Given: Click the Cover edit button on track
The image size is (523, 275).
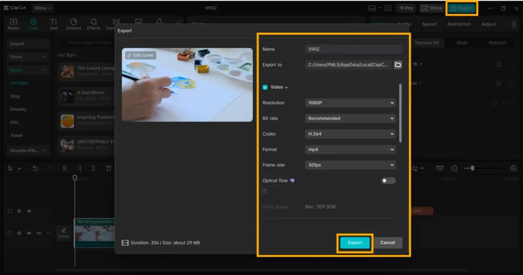Looking at the screenshot, I should tap(64, 233).
